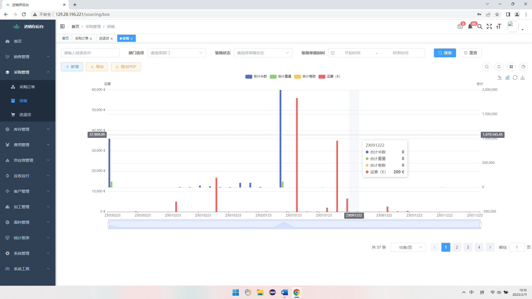
Task: Click the 搜索 button
Action: tap(445, 53)
